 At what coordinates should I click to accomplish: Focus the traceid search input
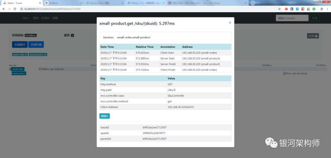click(x=292, y=18)
